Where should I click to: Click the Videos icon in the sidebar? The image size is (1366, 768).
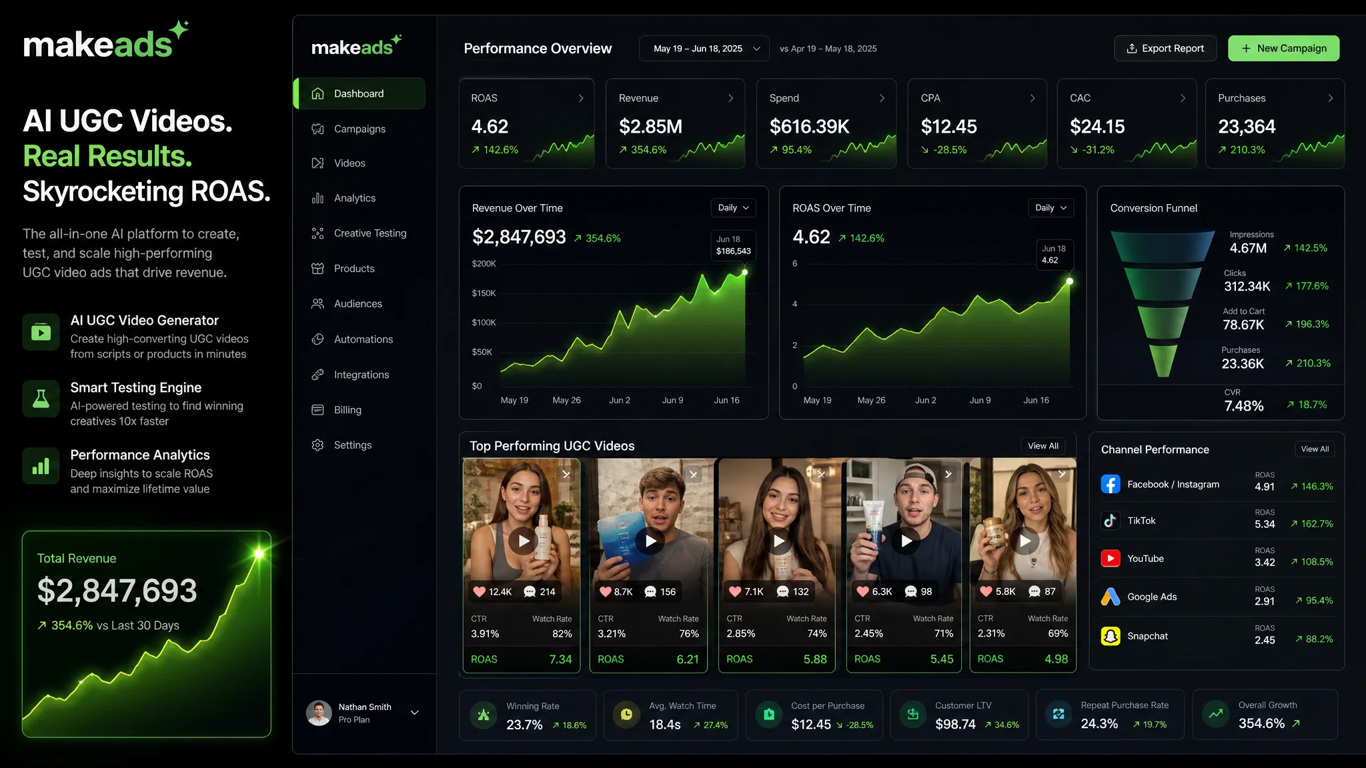tap(317, 163)
